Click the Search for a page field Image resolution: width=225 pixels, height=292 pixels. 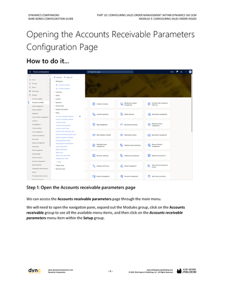110,72
